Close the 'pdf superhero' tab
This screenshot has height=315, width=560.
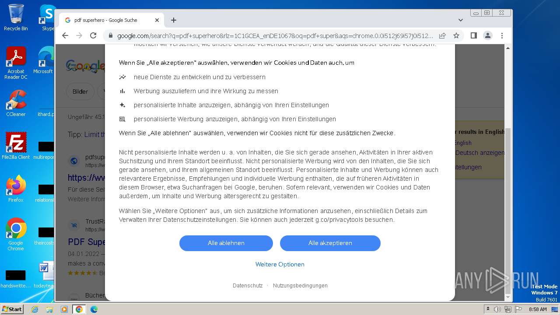157,20
